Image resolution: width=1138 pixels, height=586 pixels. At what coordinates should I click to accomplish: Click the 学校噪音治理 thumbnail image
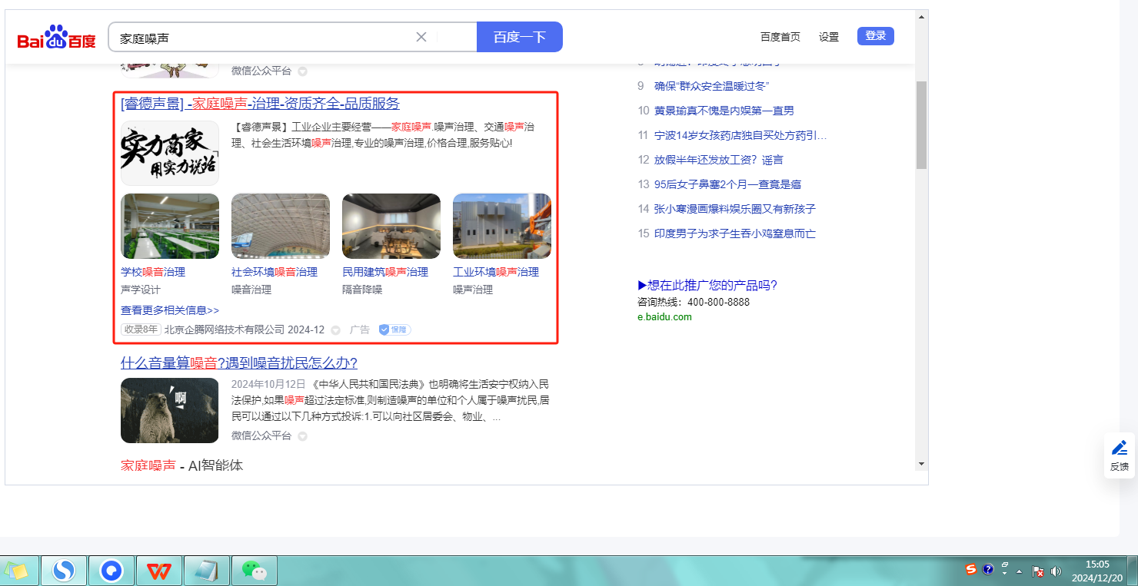(170, 226)
